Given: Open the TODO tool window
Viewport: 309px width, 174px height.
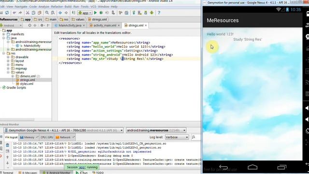Looking at the screenshot, I should [x=98, y=173].
